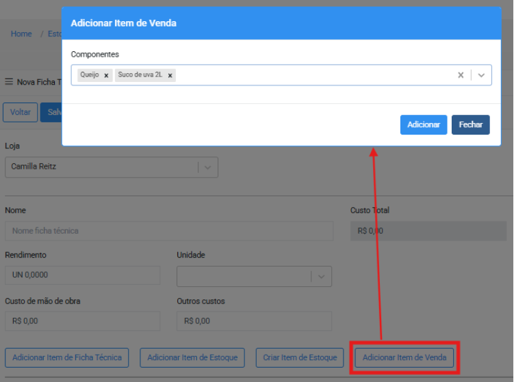Go to Home breadcrumb

(21, 33)
